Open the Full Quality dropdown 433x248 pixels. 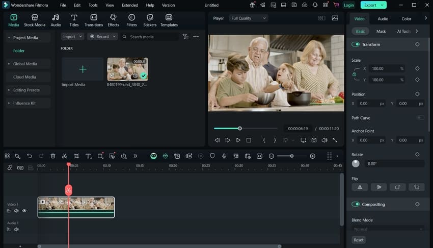click(248, 18)
